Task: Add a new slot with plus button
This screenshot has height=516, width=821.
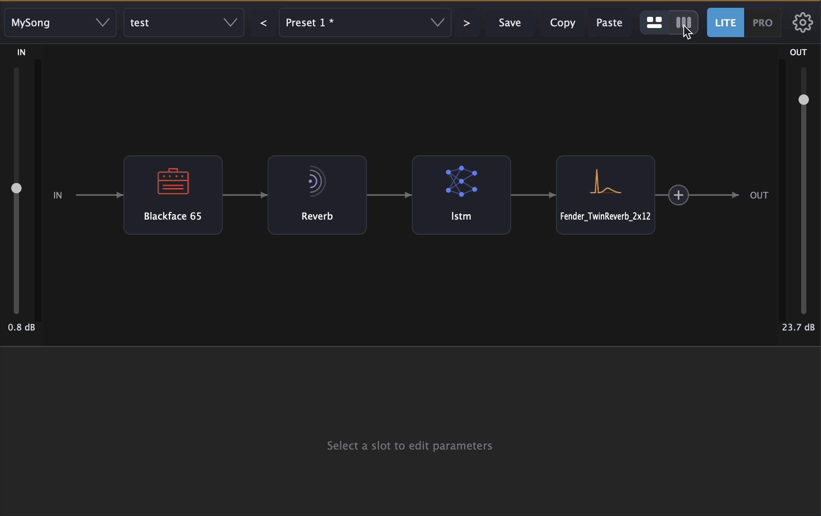Action: [x=679, y=195]
